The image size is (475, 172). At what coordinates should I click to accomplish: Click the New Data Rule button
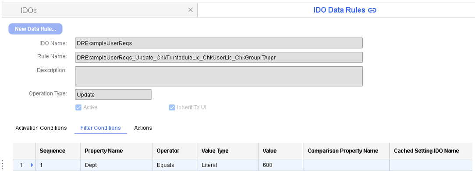(35, 29)
